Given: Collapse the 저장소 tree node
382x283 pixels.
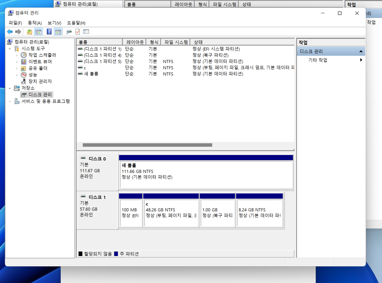Looking at the screenshot, I should [10, 88].
